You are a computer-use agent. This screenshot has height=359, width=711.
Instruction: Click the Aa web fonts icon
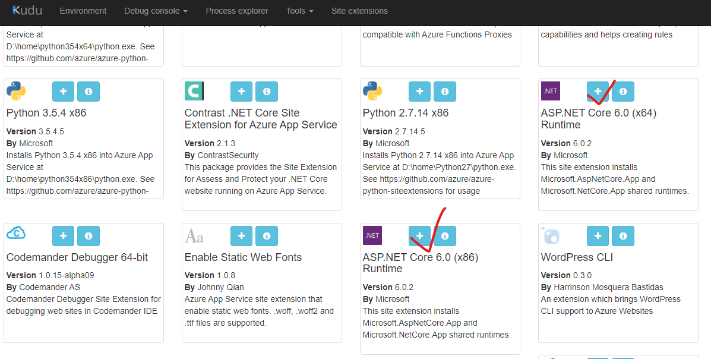(194, 236)
